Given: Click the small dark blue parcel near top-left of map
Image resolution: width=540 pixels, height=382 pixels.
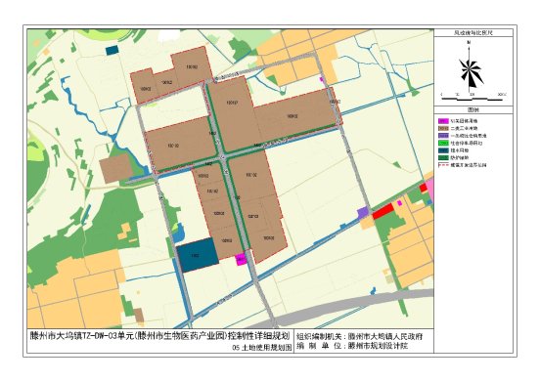Looking at the screenshot, I should [112, 50].
